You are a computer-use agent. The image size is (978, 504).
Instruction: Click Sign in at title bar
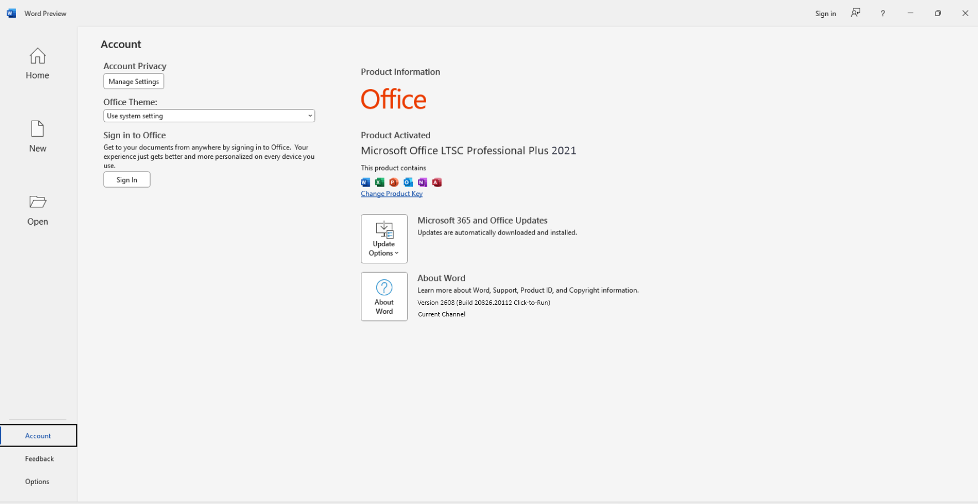point(825,13)
